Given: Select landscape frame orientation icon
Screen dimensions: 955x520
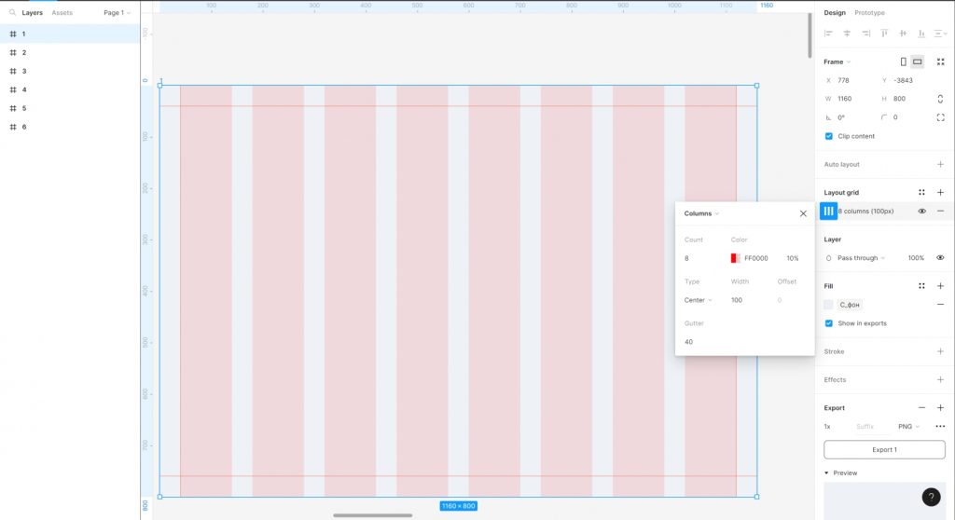Looking at the screenshot, I should (918, 62).
